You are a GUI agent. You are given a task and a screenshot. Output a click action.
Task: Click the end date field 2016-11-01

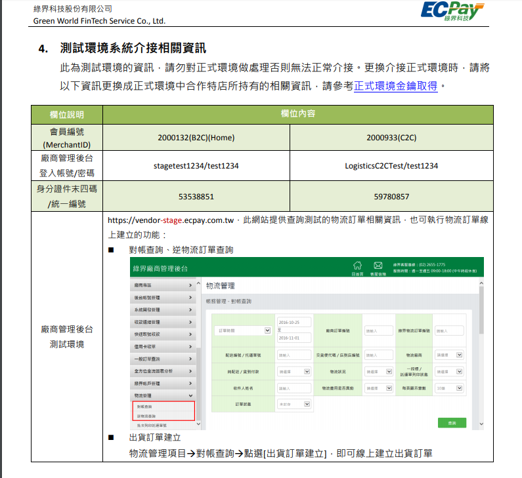294,338
